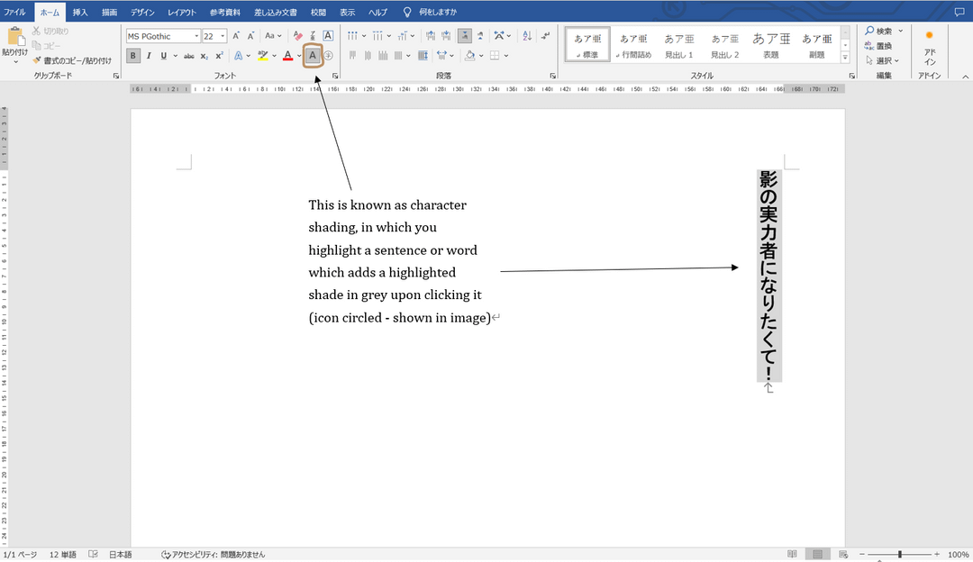Viewport: 973px width, 562px height.
Task: Open the レイアウト ribbon tab
Action: 182,13
